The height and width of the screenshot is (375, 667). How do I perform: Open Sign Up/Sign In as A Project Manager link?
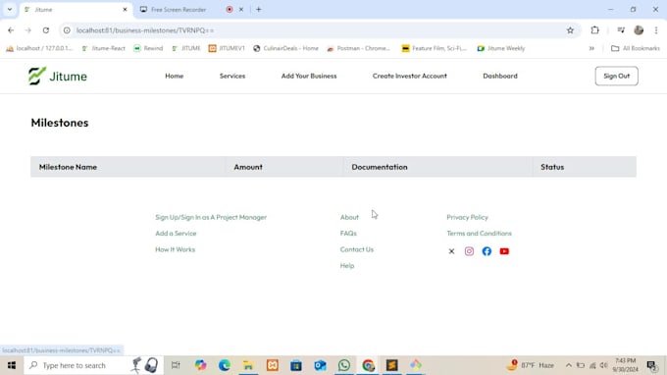point(211,217)
